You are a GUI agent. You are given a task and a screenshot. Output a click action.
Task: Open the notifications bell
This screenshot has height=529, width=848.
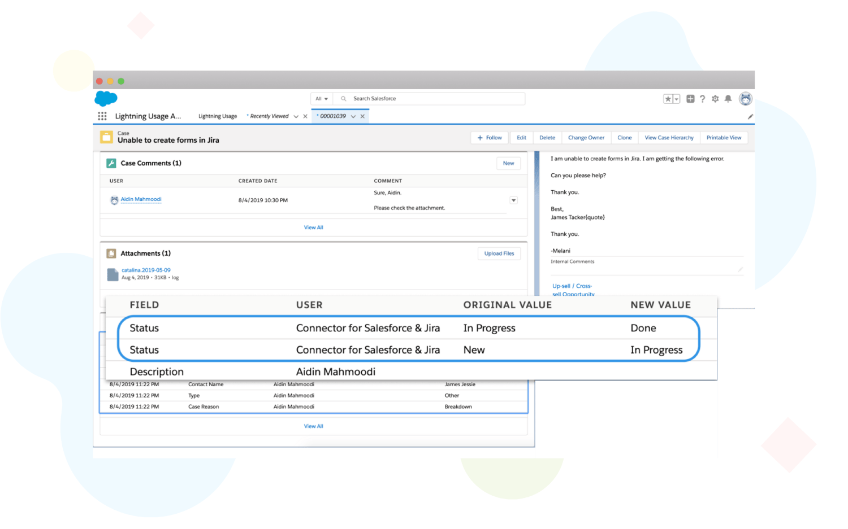(728, 99)
